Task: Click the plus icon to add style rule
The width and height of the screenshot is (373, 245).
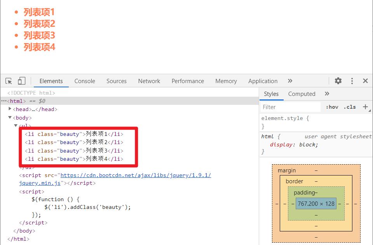Action: tap(365, 107)
